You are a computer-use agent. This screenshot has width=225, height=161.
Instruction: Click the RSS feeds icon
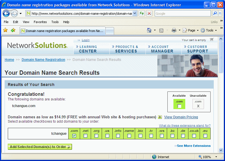161,30
